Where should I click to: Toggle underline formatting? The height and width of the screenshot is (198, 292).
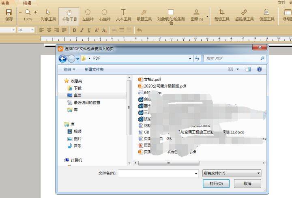point(89,30)
